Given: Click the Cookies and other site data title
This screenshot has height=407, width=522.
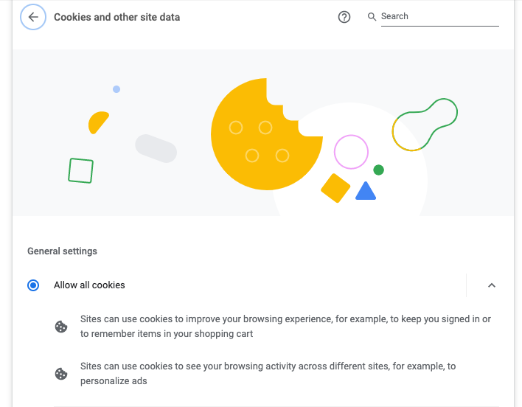Looking at the screenshot, I should coord(116,17).
